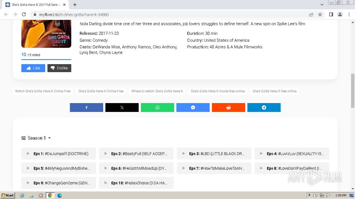Share on Reddit button
355x199 pixels.
click(x=229, y=108)
